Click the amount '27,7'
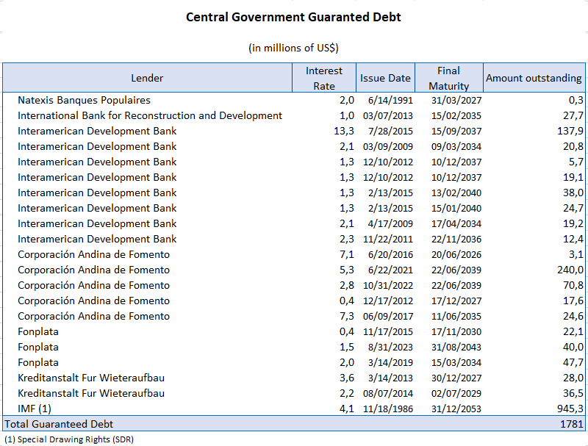588x446 pixels. (573, 115)
